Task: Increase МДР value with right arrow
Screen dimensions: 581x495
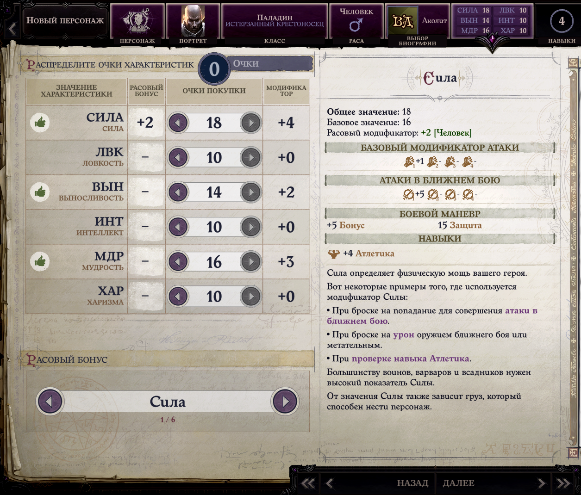Action: tap(251, 262)
